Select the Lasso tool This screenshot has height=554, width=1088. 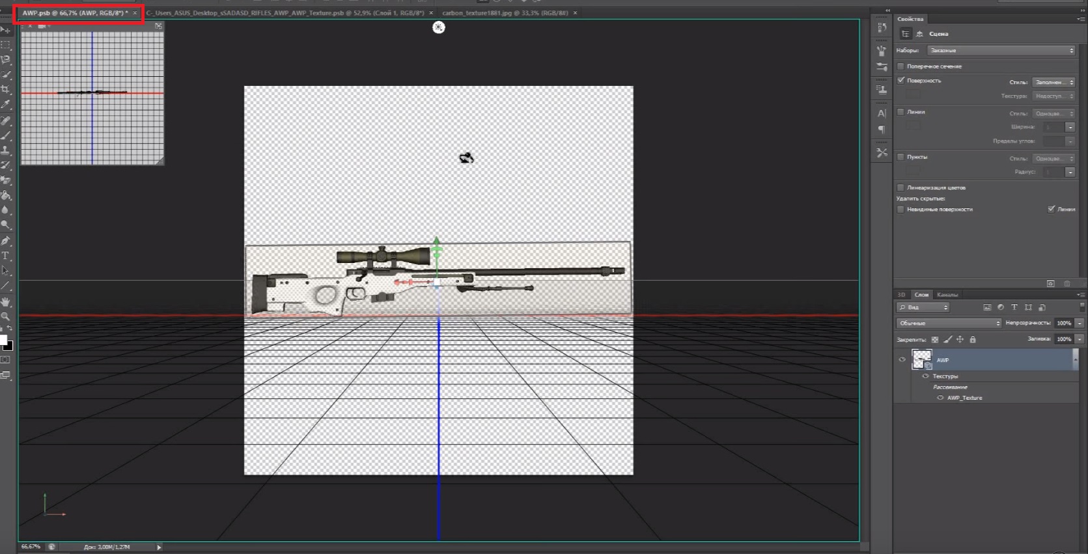click(x=5, y=59)
